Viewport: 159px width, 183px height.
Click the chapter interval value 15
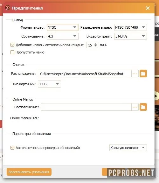point(90,45)
